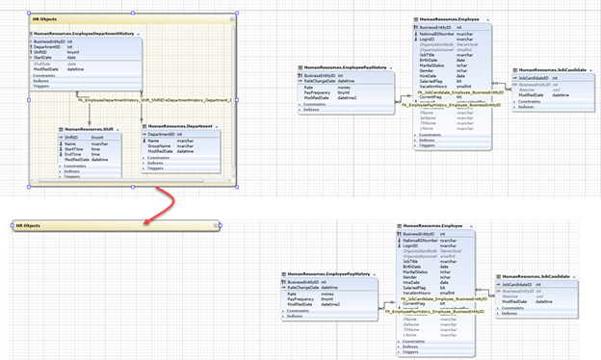Click RateChangeDate key icon beside expanded HR Objects container
The height and width of the screenshot is (360, 601).
tap(300, 81)
